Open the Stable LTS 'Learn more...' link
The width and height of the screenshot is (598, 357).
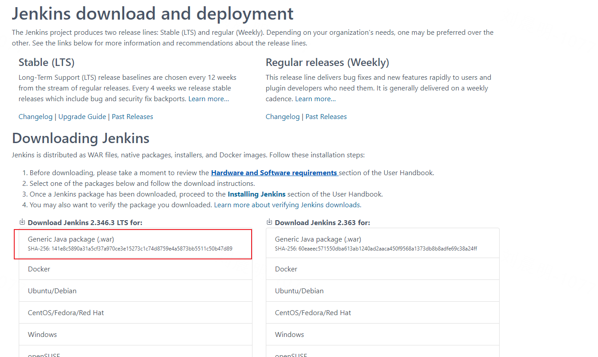pyautogui.click(x=209, y=99)
